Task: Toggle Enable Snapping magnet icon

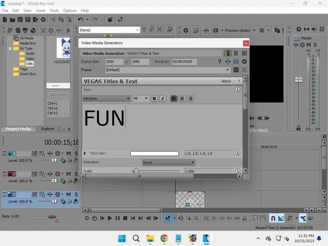Action: point(273,218)
